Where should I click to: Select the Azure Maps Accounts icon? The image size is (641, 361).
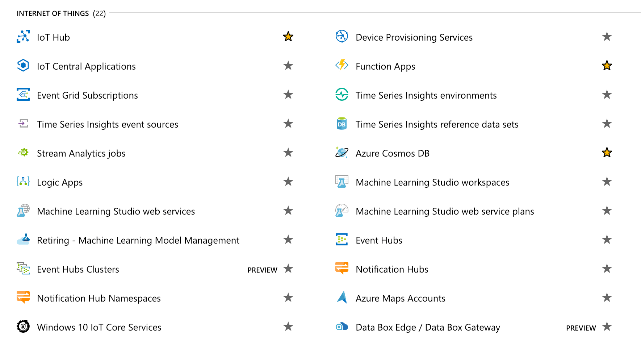(x=341, y=298)
